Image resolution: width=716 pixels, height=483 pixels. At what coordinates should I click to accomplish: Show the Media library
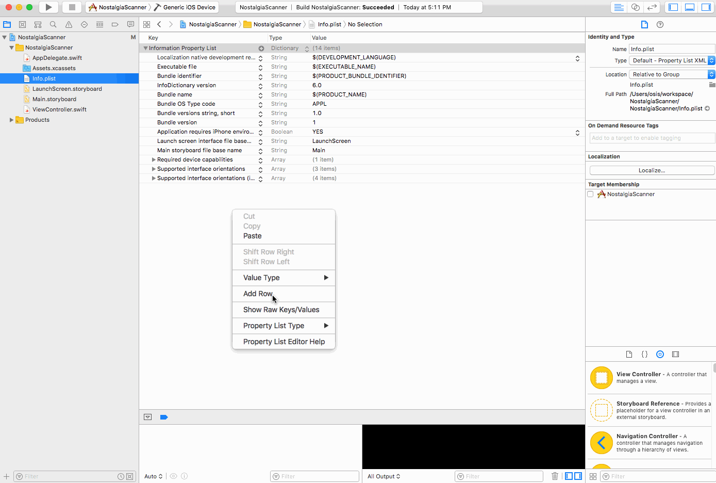point(675,354)
